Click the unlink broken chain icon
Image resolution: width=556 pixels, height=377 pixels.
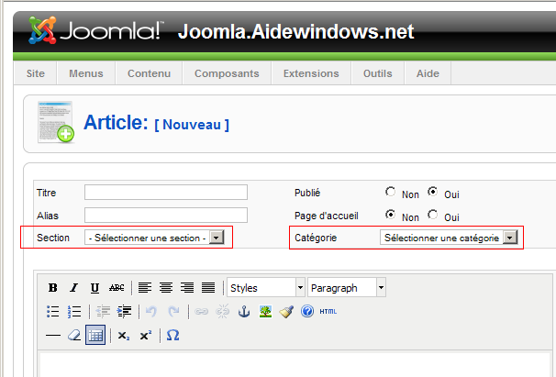(x=223, y=311)
